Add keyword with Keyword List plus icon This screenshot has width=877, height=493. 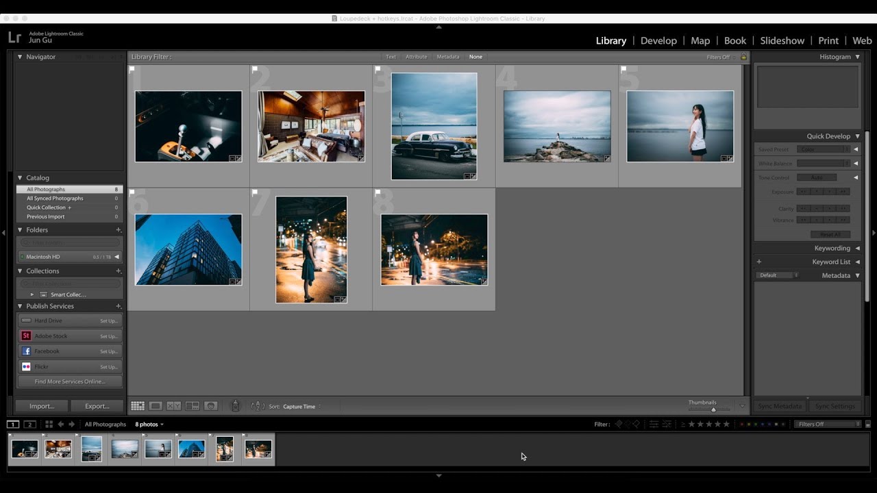(x=759, y=262)
